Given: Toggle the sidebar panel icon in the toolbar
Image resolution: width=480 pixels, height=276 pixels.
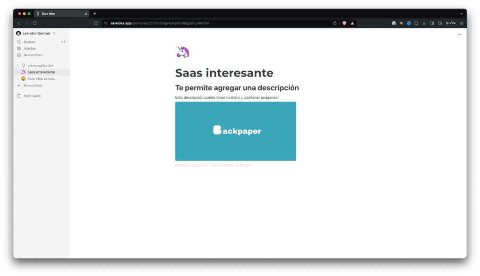Looking at the screenshot, I should pyautogui.click(x=431, y=23).
